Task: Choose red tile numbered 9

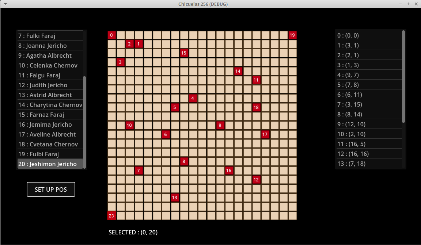Action: tap(220, 125)
